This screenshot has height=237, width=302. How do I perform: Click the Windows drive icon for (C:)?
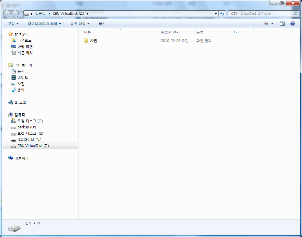coord(14,121)
